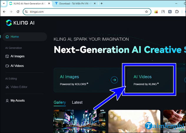Close the Download - Tải Miễn Phí tab

[95, 4]
